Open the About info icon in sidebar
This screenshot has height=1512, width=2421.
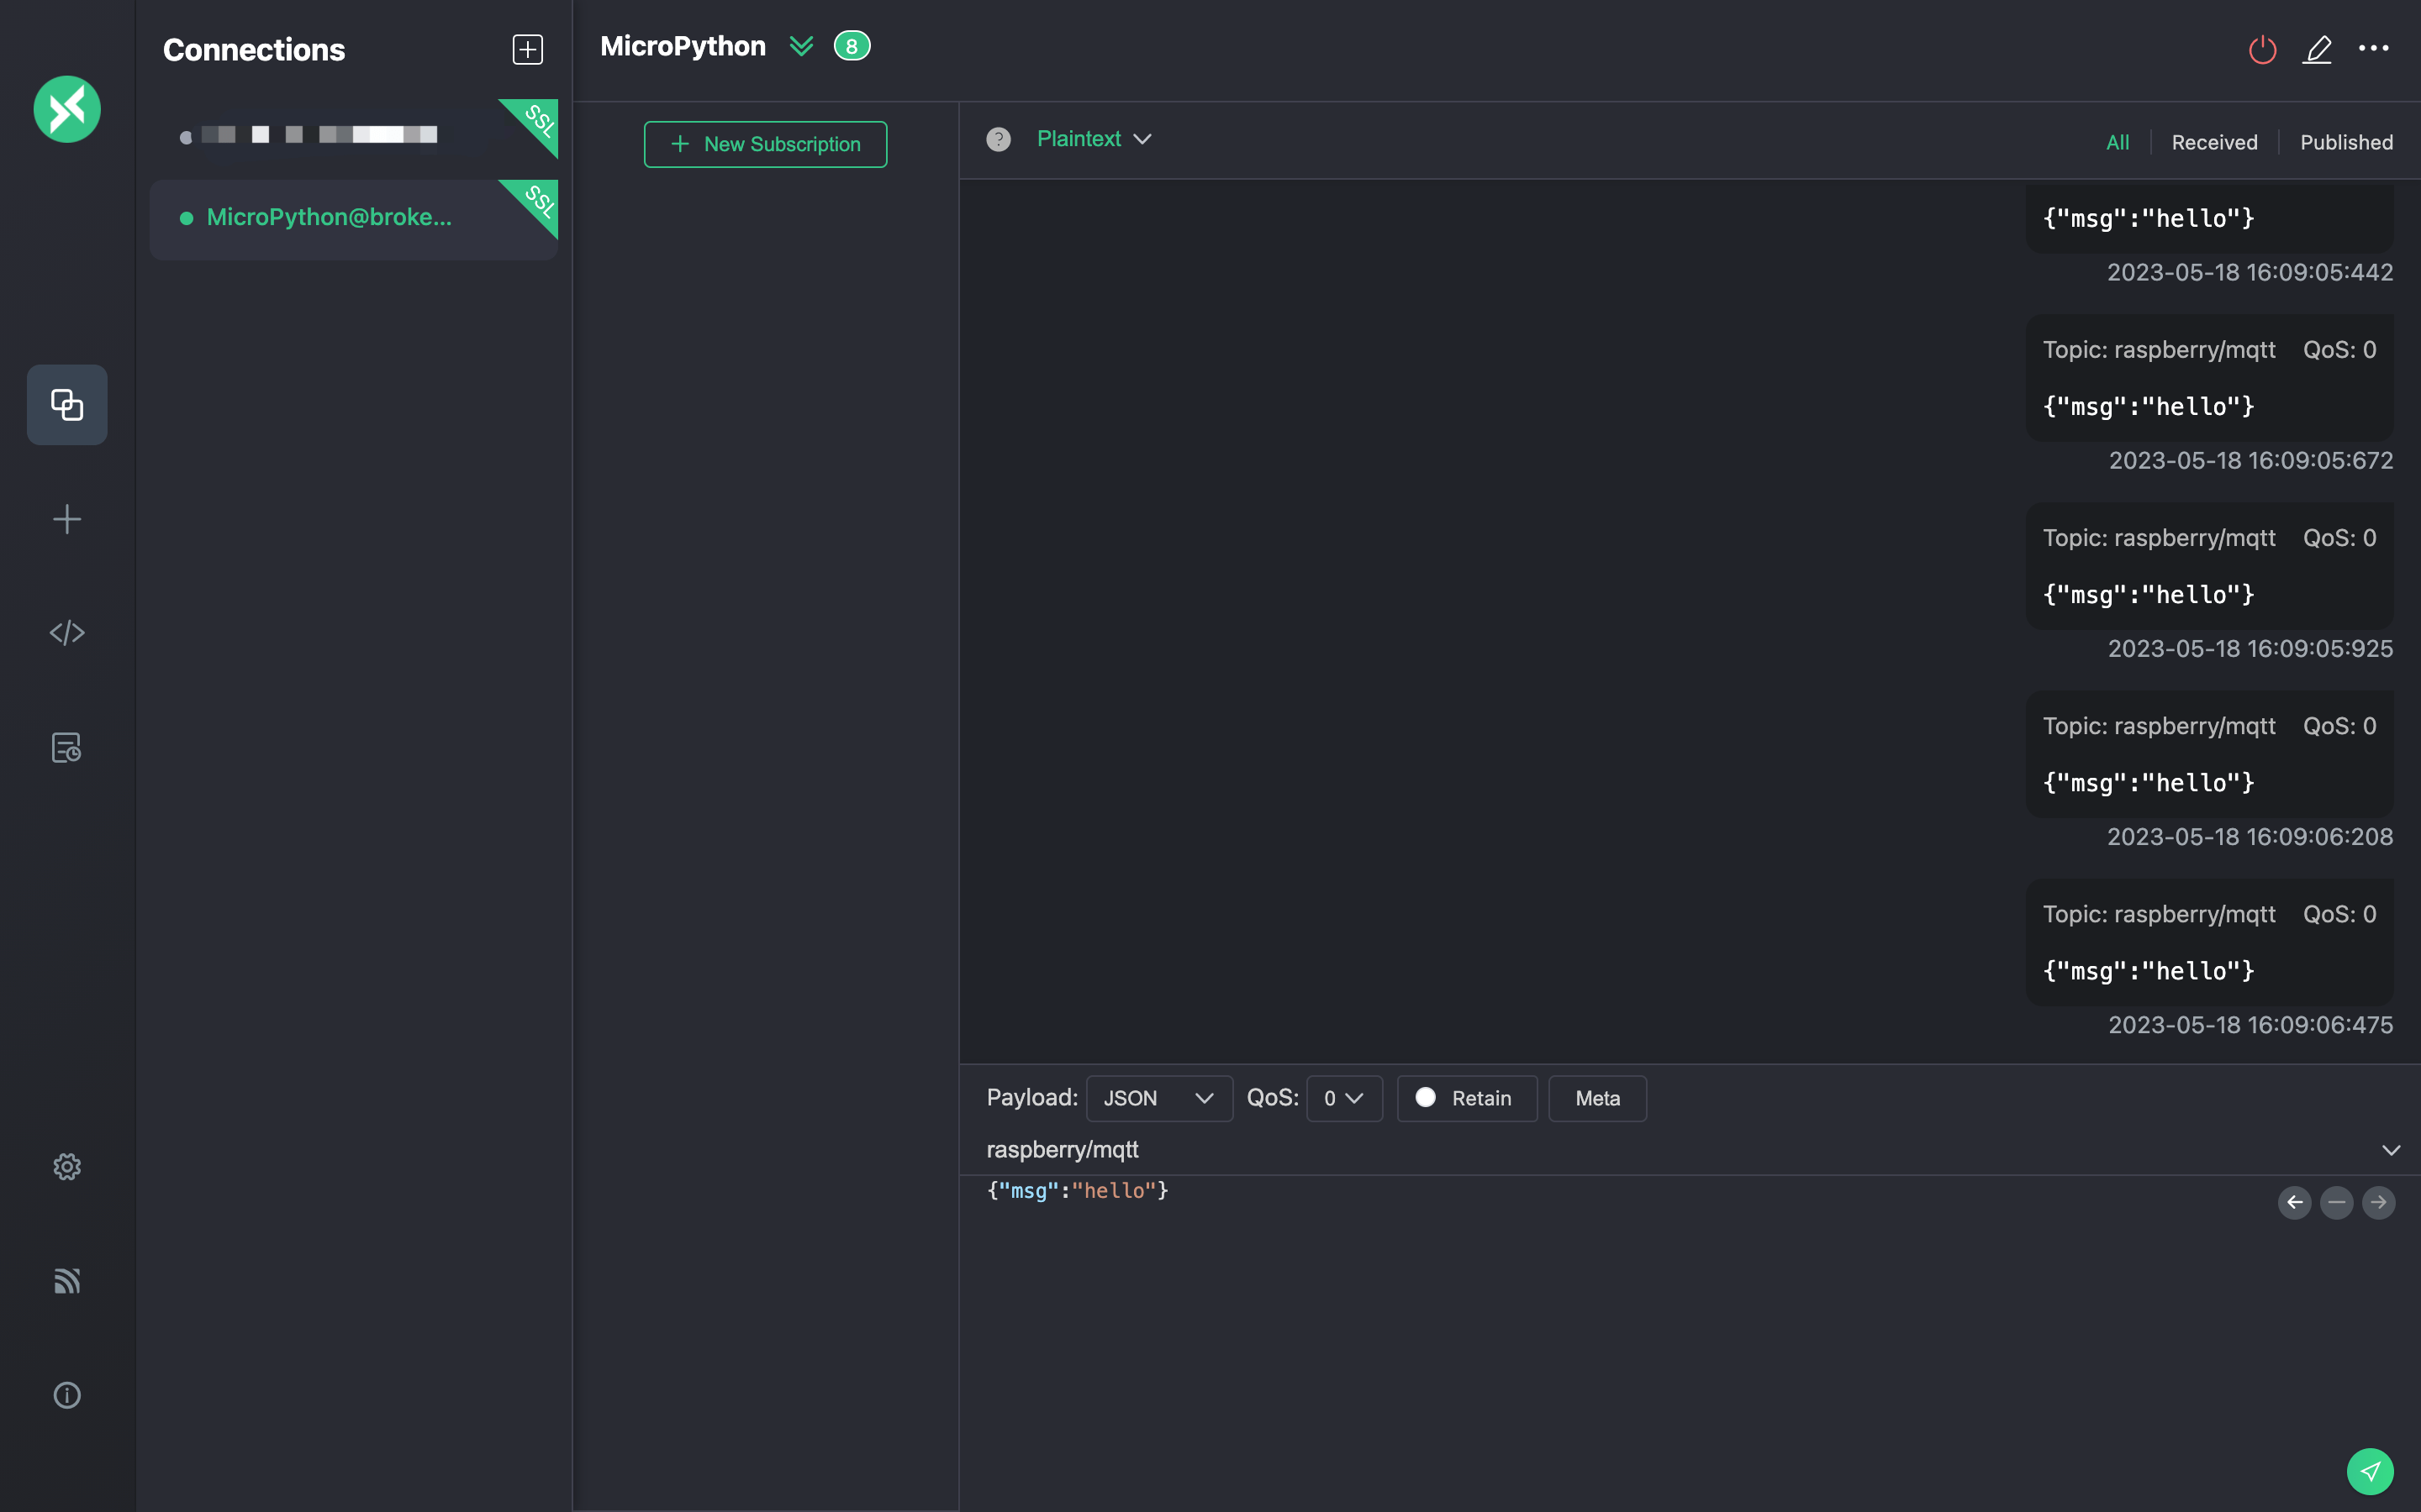67,1395
